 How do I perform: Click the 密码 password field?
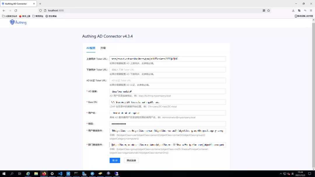click(x=167, y=124)
